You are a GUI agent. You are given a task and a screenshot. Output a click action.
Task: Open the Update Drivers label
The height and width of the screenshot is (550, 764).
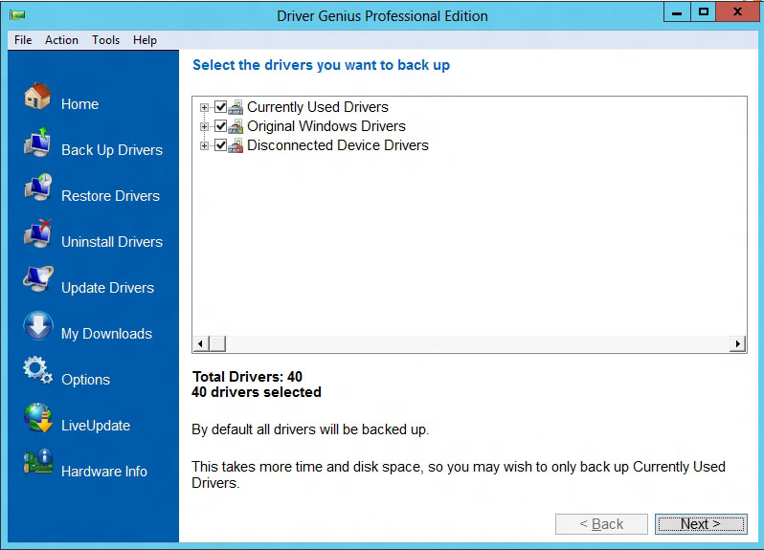[107, 288]
